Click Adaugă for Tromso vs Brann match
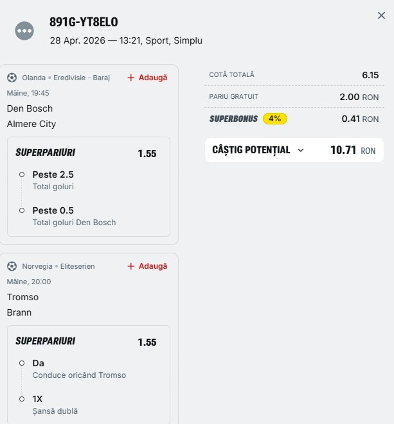Viewport: 394px width, 424px height. 152,266
